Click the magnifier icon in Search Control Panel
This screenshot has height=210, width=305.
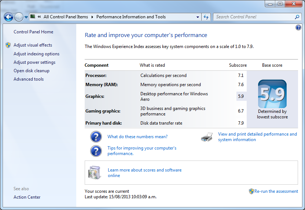tap(297, 17)
